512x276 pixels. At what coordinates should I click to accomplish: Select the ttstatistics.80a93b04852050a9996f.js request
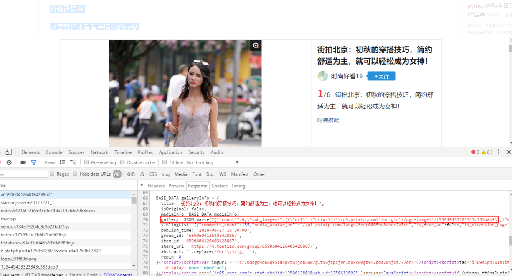pyautogui.click(x=66, y=243)
